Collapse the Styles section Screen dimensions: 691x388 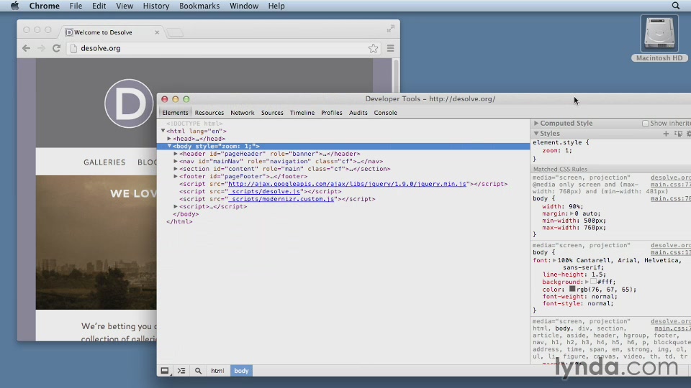[536, 134]
